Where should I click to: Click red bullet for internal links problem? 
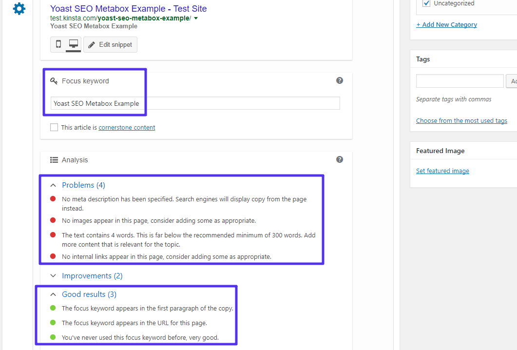click(53, 256)
